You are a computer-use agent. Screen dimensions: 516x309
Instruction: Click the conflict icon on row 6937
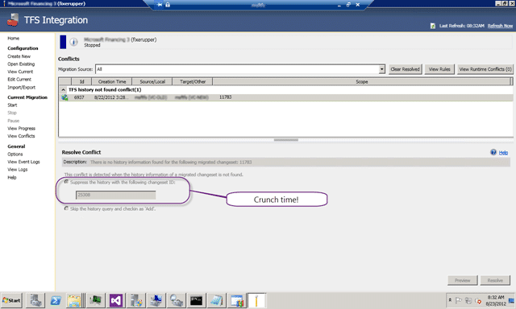[64, 97]
